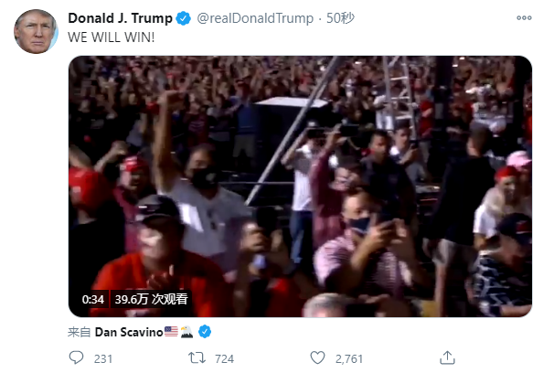Click Dan Scavino's verified badge
543x373 pixels.
(x=205, y=332)
